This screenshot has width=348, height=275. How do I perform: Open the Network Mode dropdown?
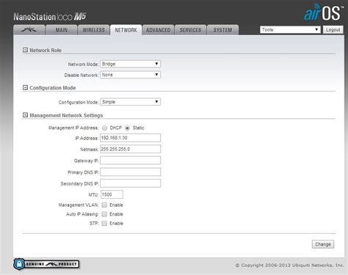coord(130,64)
